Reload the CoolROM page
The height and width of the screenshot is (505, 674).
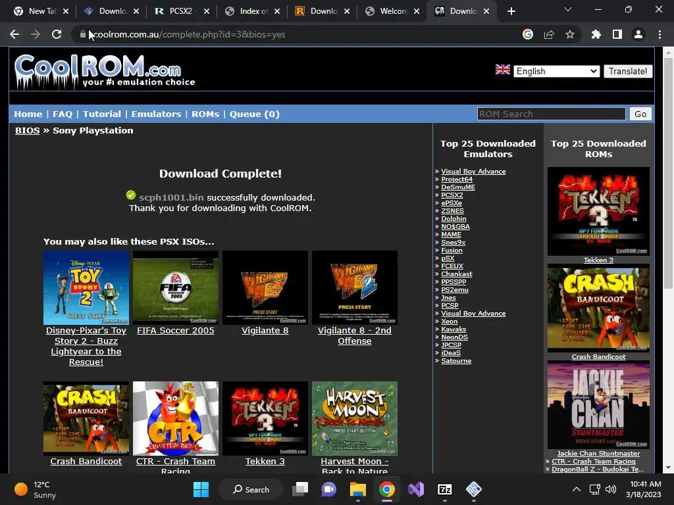point(57,34)
